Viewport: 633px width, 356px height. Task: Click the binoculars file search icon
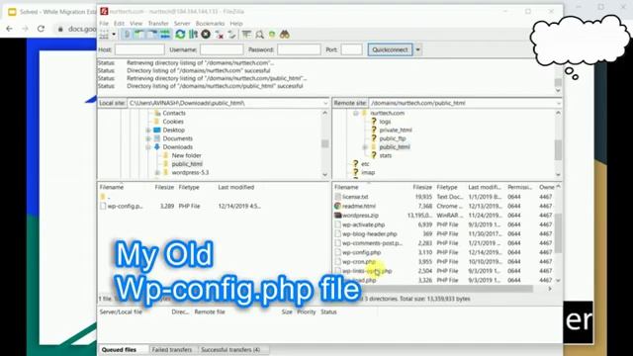pyautogui.click(x=285, y=35)
